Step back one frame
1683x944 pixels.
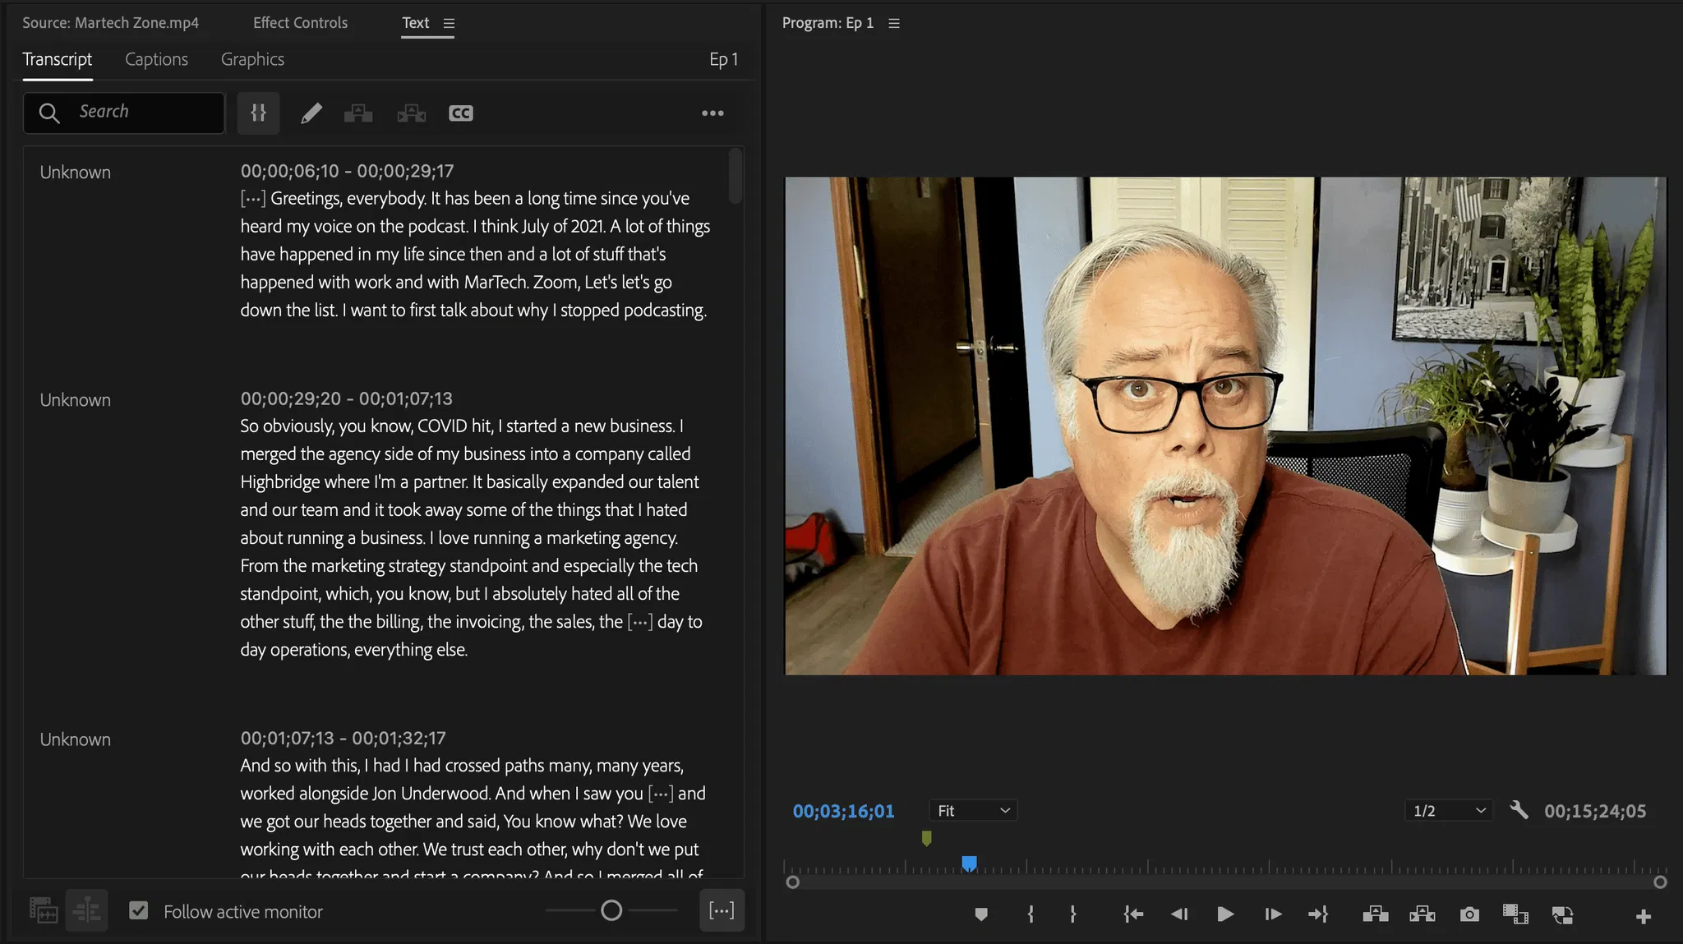[1179, 914]
